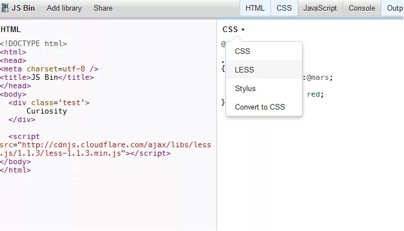Click the word Curiosity in HTML editor
This screenshot has height=231, width=404.
pyautogui.click(x=47, y=111)
